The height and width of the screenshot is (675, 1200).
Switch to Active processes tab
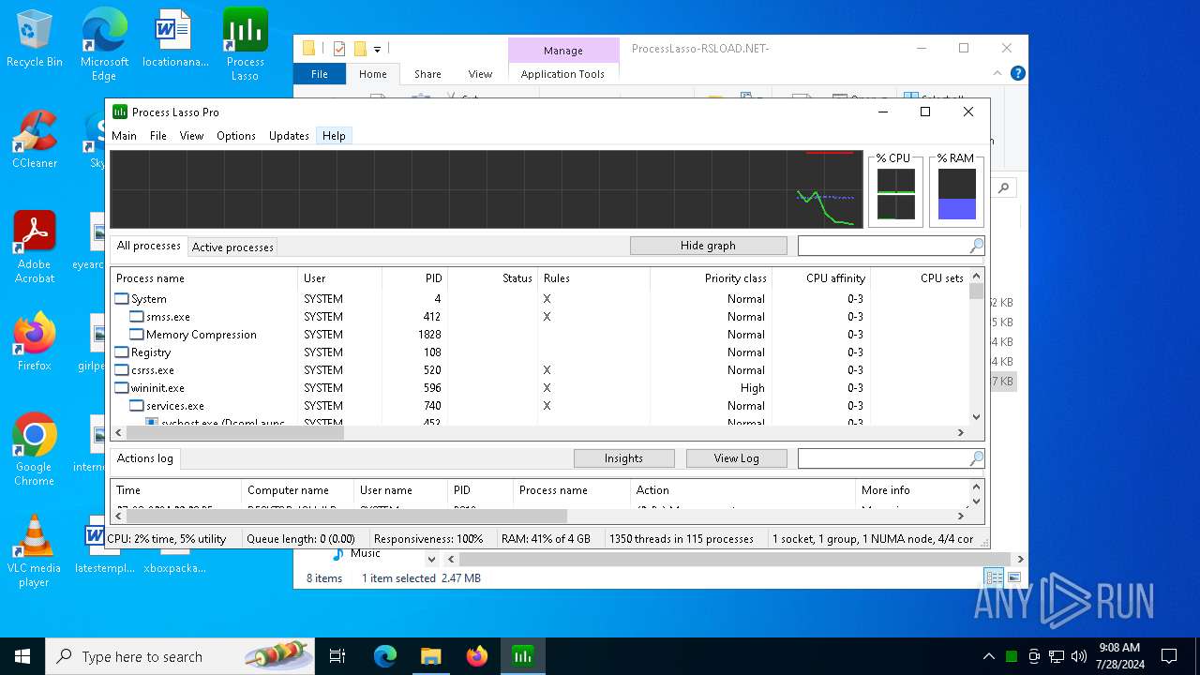232,247
